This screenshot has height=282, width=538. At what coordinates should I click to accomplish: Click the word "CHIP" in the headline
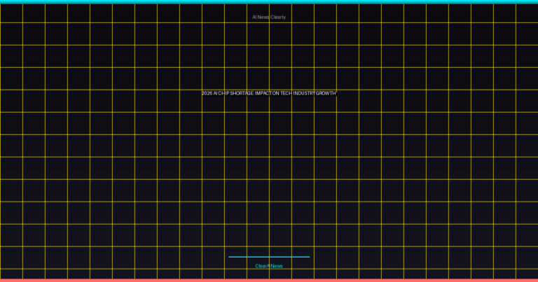click(223, 93)
